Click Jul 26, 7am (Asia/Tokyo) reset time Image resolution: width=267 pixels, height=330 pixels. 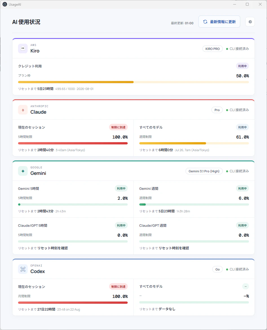click(x=192, y=150)
